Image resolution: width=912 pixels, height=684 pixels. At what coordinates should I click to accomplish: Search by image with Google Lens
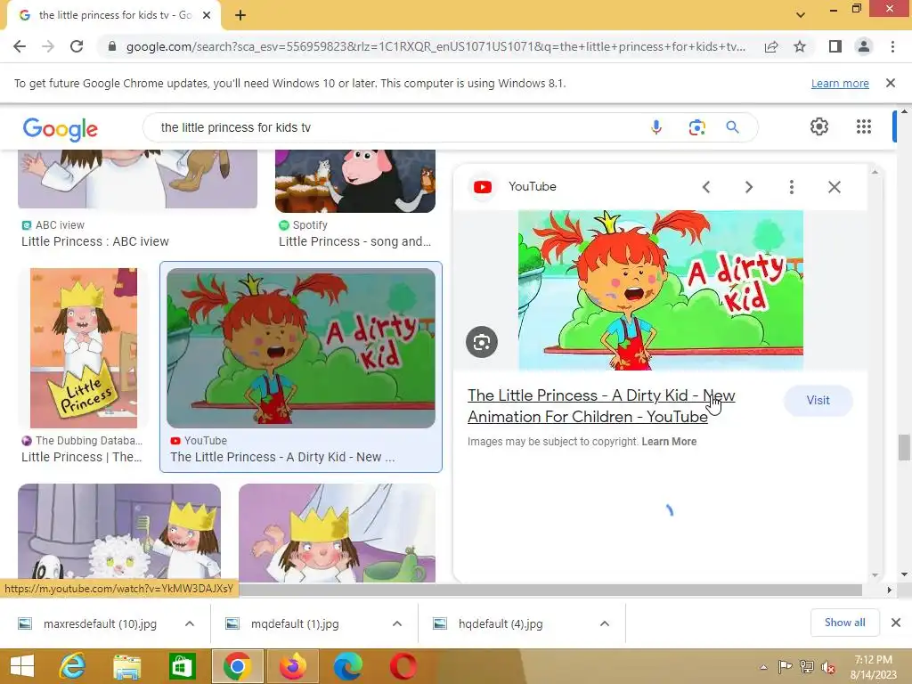tap(696, 127)
